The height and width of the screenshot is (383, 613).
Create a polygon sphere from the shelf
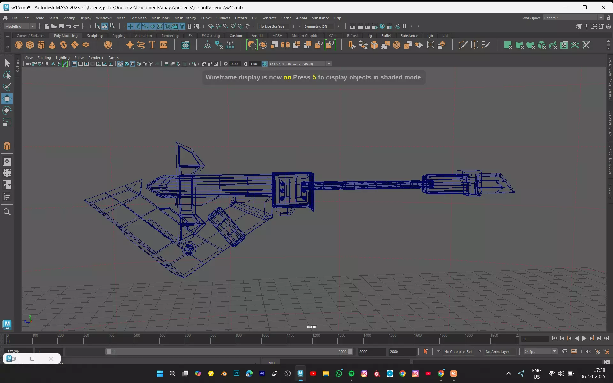click(19, 45)
